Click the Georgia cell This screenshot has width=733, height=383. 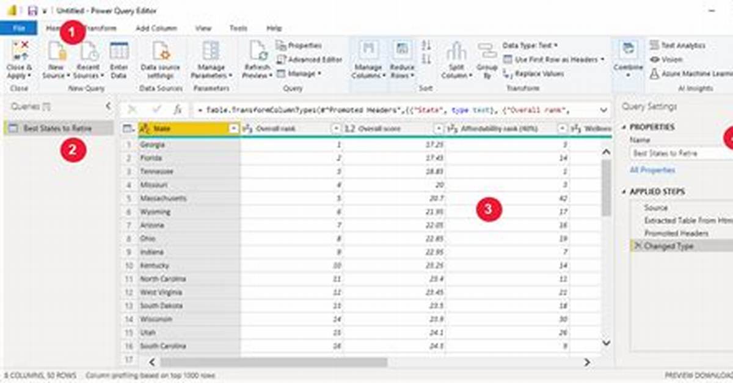coord(189,145)
